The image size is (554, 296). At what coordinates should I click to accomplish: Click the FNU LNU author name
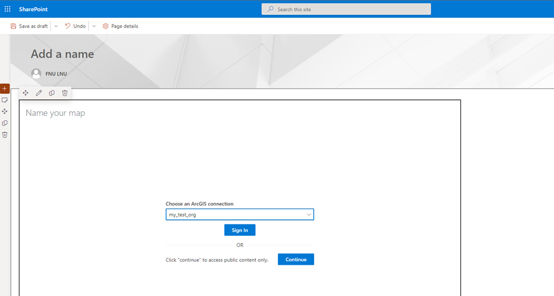(56, 74)
